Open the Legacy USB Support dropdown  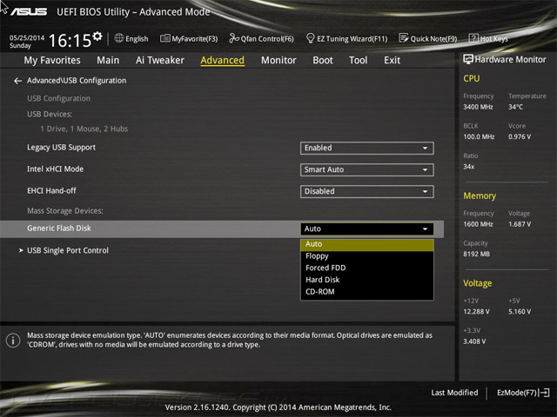tap(367, 149)
